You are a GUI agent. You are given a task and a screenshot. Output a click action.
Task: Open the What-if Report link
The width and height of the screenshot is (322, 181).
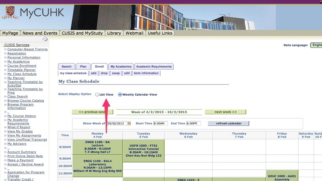coord(19,127)
